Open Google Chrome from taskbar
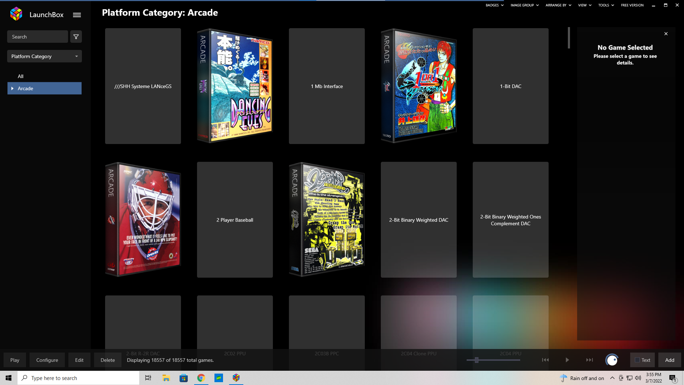The width and height of the screenshot is (684, 385). [x=201, y=378]
